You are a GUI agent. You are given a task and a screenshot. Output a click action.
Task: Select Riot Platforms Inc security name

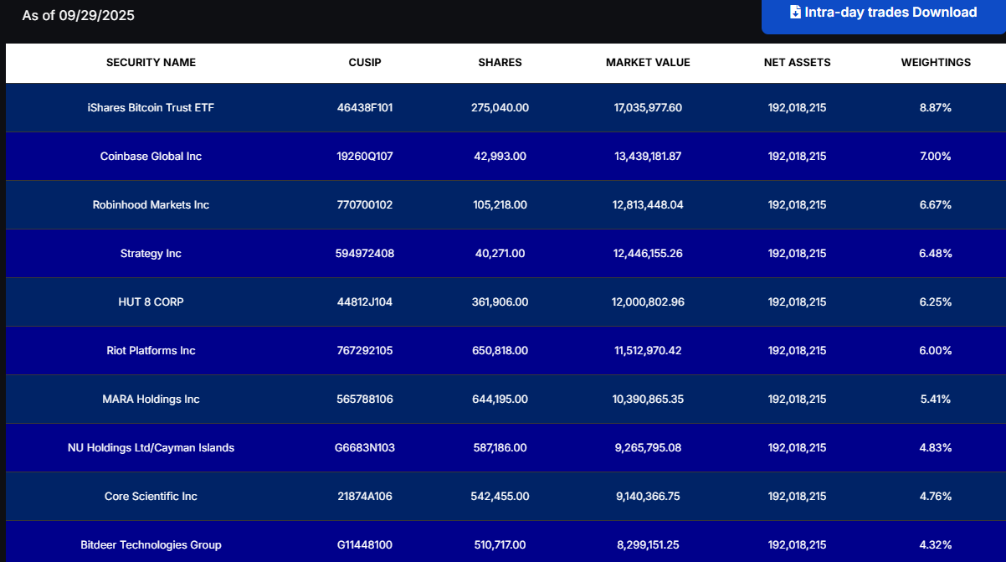point(151,351)
